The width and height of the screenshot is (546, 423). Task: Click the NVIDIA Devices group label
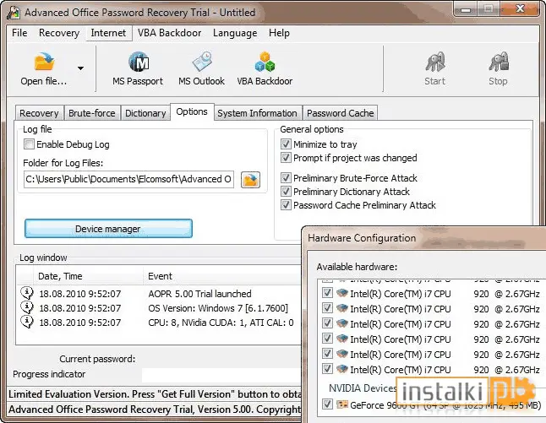(363, 388)
